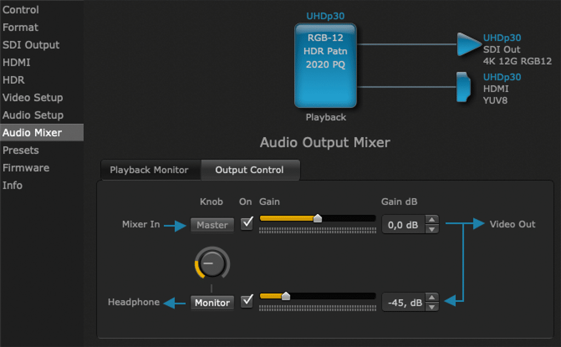Click the round volume knob
This screenshot has width=561, height=347.
(211, 264)
